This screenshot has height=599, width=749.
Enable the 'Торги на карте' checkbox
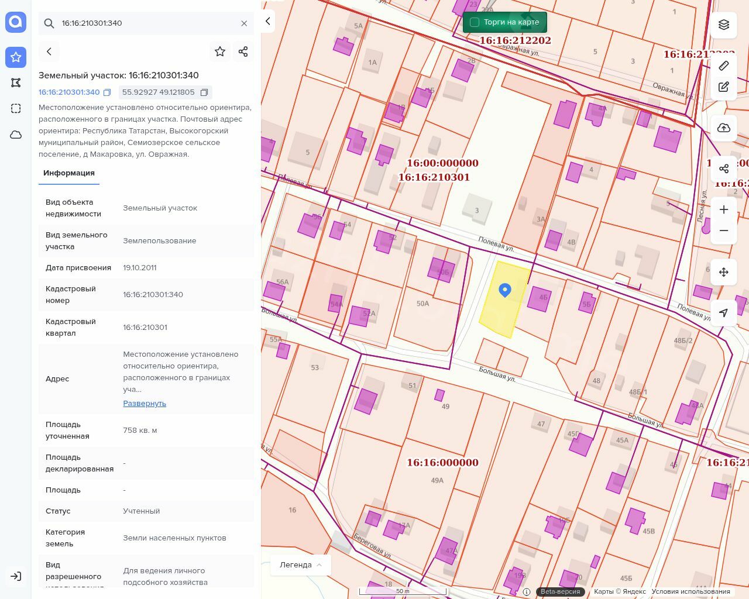tap(475, 22)
